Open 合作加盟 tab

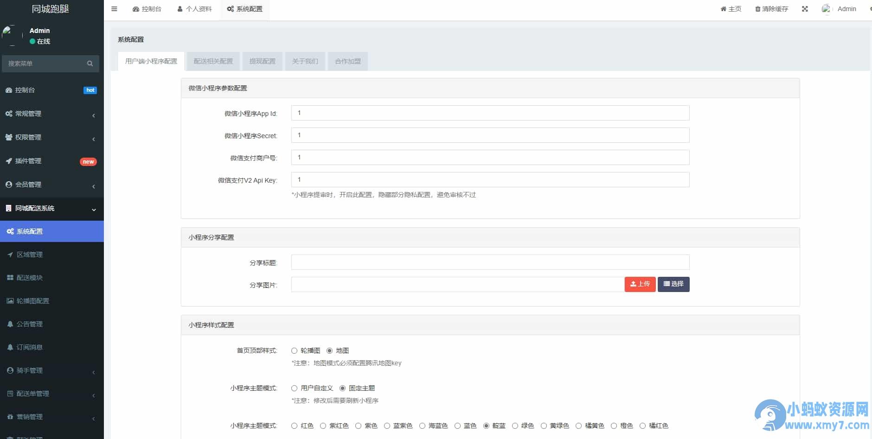coord(347,61)
